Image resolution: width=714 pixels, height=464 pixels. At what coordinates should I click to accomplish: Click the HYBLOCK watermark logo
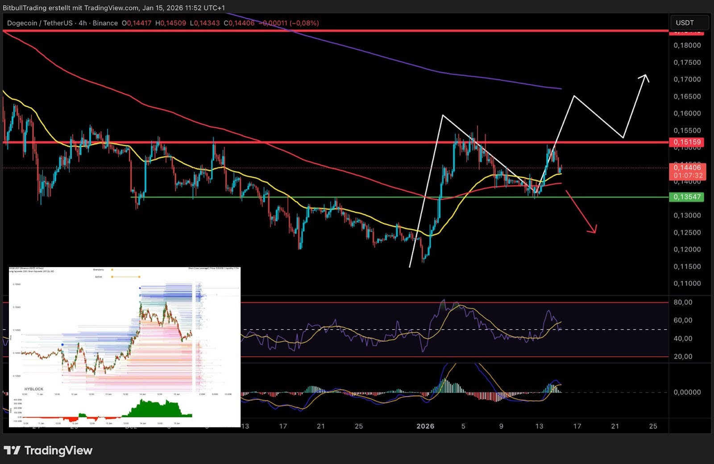(x=34, y=389)
